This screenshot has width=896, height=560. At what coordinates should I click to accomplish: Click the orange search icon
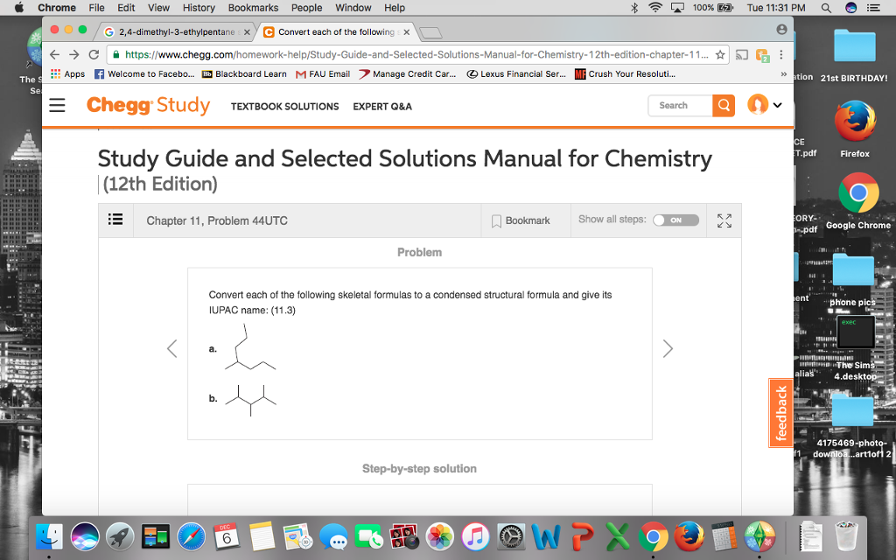[x=724, y=105]
